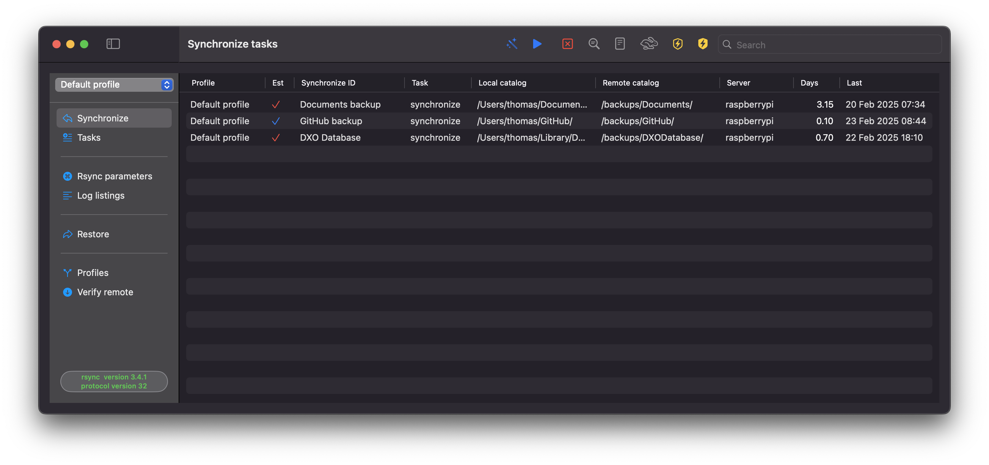989x465 pixels.
Task: Select the GitHub backup row
Action: point(559,121)
